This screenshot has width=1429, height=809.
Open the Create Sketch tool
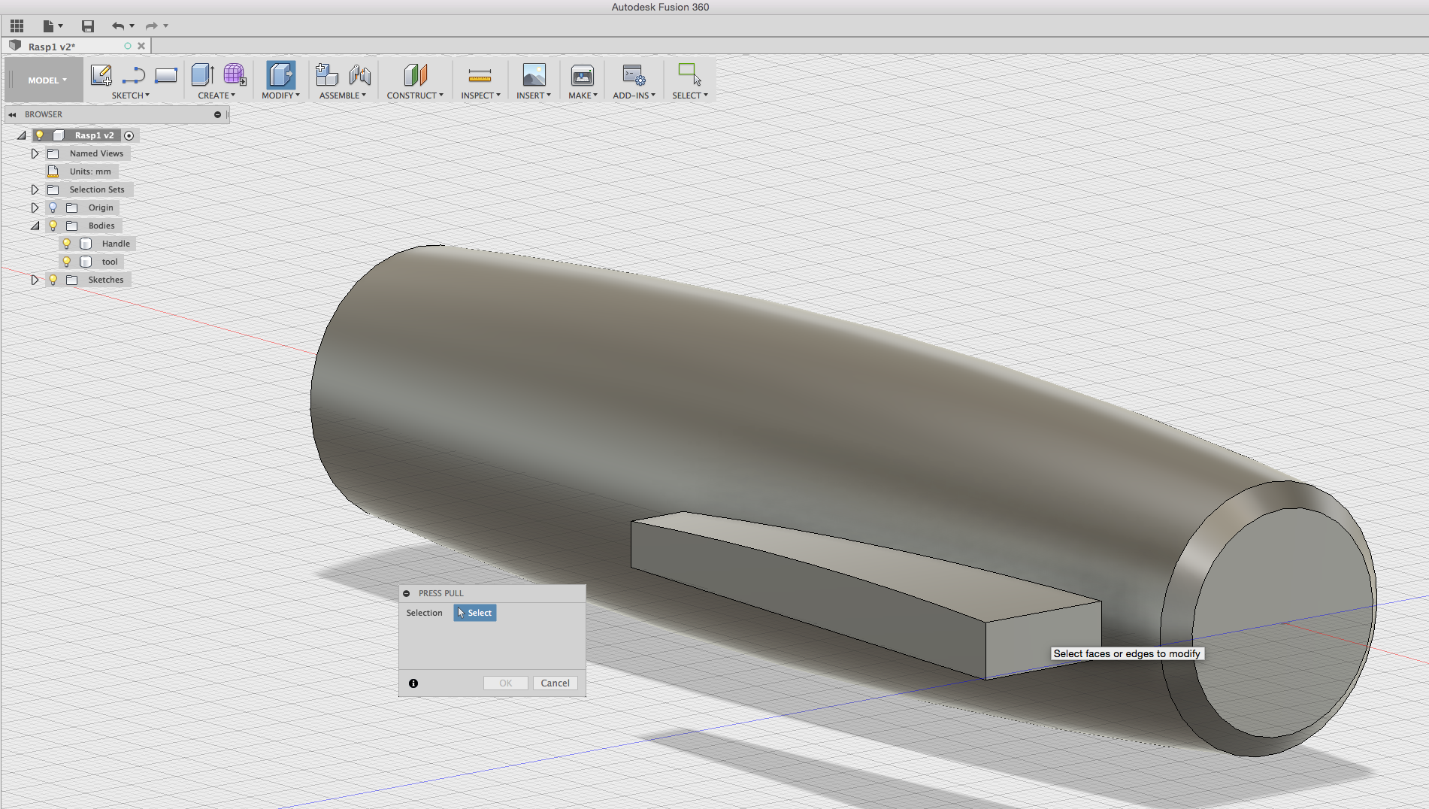coord(101,75)
